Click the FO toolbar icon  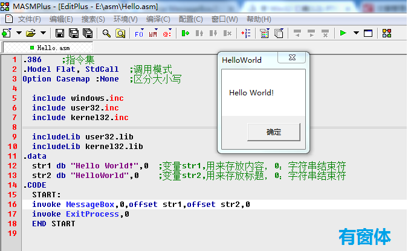[139, 33]
